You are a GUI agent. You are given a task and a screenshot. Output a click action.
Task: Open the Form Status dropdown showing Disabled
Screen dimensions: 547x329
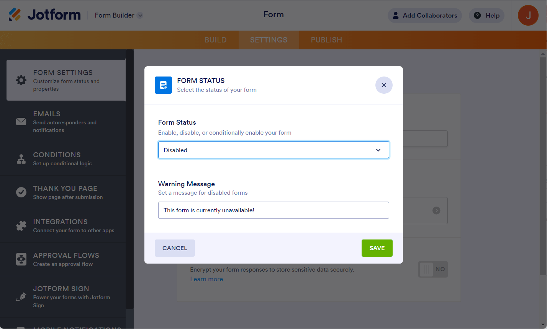click(273, 150)
